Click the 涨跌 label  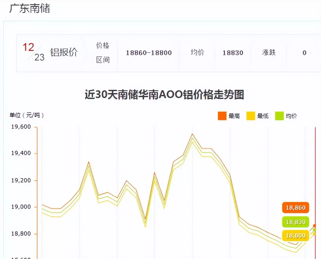click(x=269, y=52)
